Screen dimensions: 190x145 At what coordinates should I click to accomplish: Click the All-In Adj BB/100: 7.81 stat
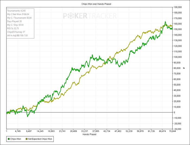tap(18, 36)
